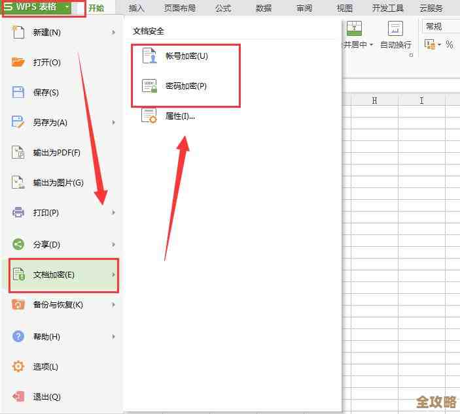This screenshot has width=460, height=414.
Task: Choose 密码加密(P) menu entry
Action: tap(186, 86)
